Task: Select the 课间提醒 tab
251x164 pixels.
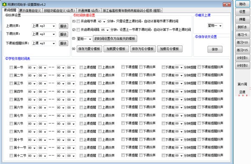Action: point(10,10)
